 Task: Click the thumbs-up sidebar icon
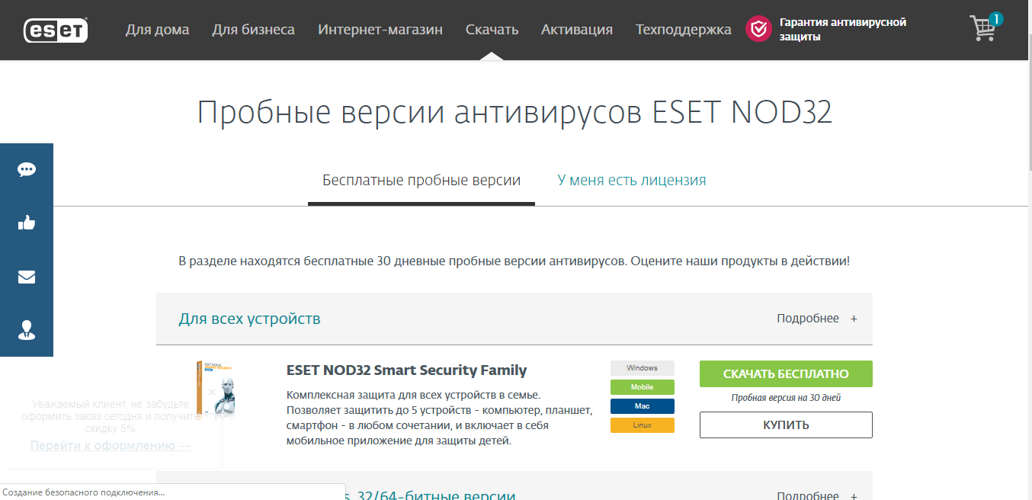point(27,223)
